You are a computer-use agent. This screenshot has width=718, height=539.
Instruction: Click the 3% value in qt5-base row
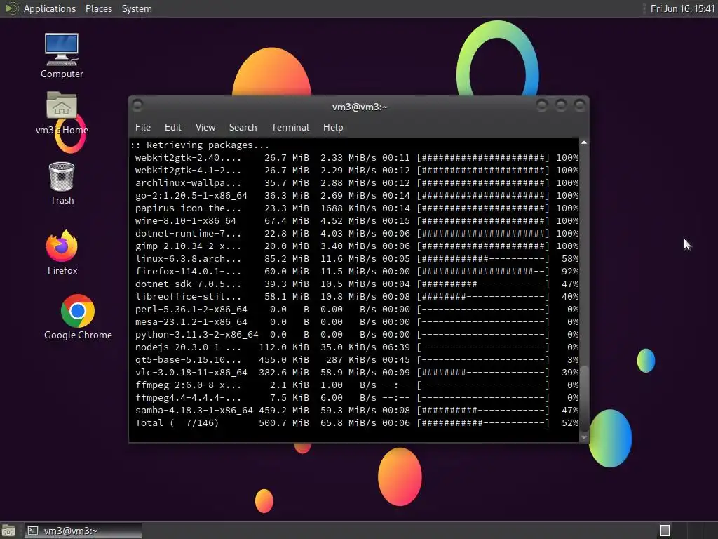[x=573, y=360]
